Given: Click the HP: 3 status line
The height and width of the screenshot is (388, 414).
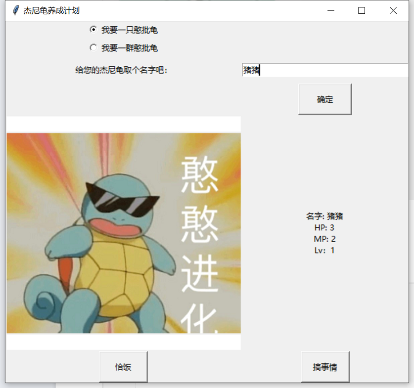Looking at the screenshot, I should tap(324, 228).
